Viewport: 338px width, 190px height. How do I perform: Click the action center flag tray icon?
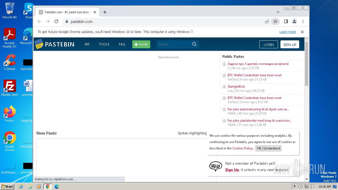(x=313, y=187)
